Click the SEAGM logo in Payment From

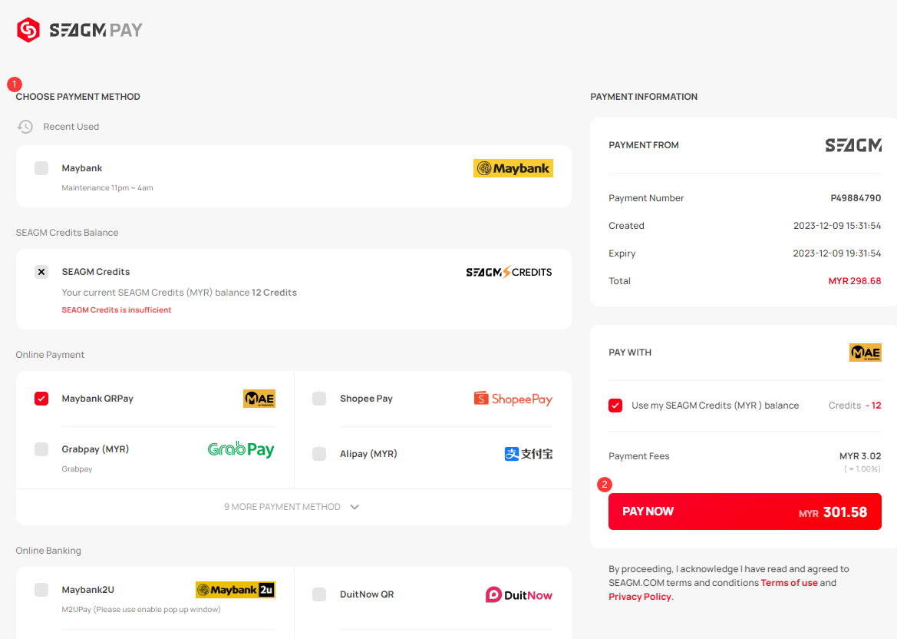853,145
